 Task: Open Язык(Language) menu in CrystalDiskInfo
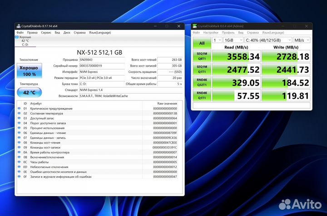pyautogui.click(x=100, y=33)
